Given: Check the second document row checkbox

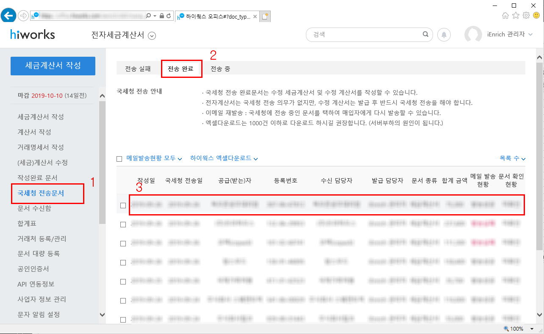Looking at the screenshot, I should 123,225.
